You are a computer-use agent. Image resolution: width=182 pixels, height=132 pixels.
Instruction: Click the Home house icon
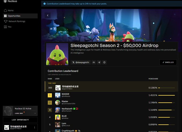[x=5, y=10]
